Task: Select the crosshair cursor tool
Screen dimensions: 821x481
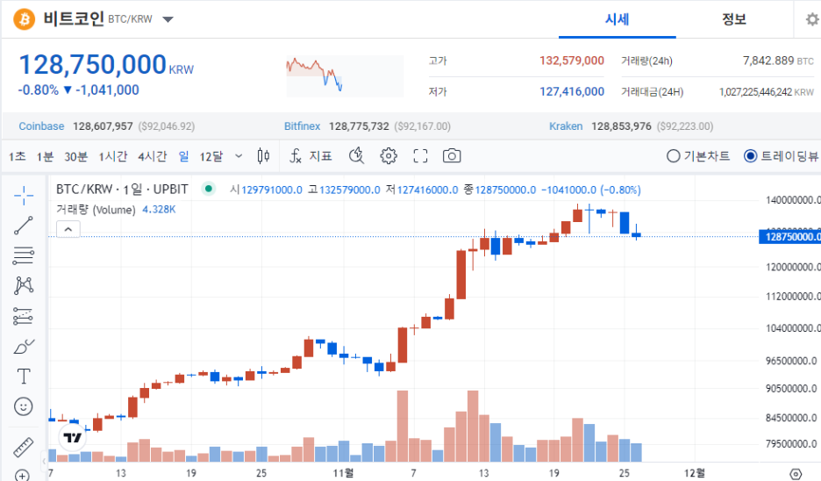Action: point(24,196)
